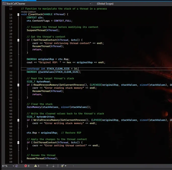This screenshot has height=170, width=172.
Task: Click the "ZeroMemory(stackValues, sizeof(stackValues));" line
Action: click(59, 107)
